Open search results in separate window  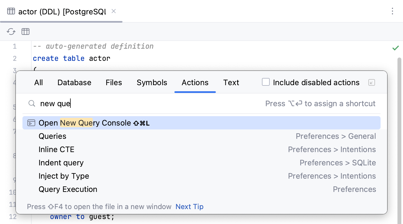pos(371,82)
